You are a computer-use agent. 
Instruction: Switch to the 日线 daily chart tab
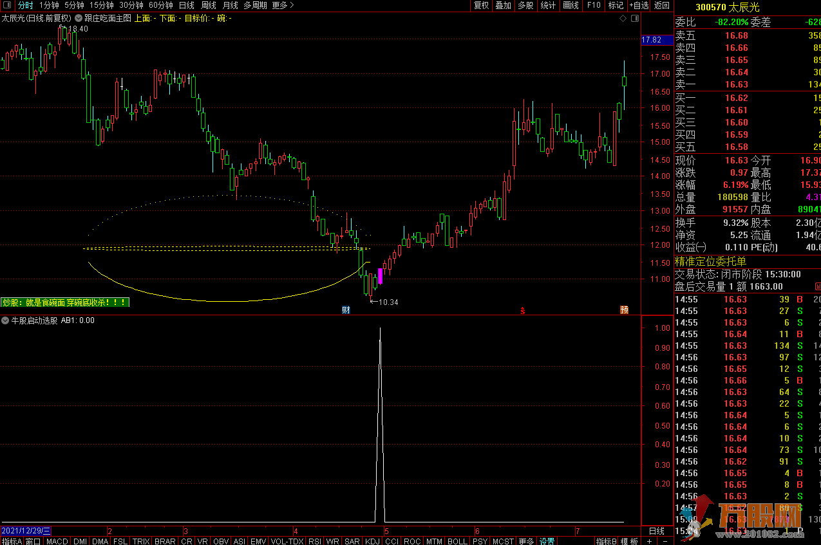point(186,5)
